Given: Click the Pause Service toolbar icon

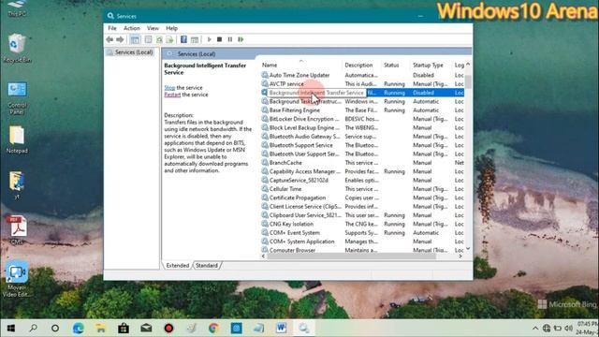Looking at the screenshot, I should [230, 39].
